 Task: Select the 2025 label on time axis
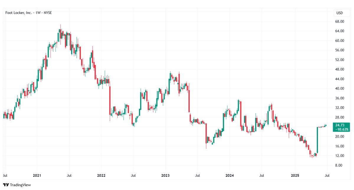pyautogui.click(x=295, y=175)
